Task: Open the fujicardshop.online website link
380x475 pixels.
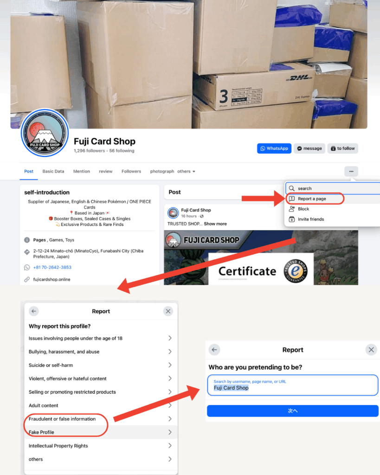Action: (52, 279)
